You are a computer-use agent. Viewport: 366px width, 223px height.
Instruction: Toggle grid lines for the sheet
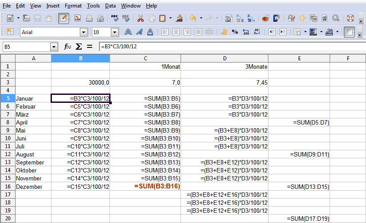(349, 32)
